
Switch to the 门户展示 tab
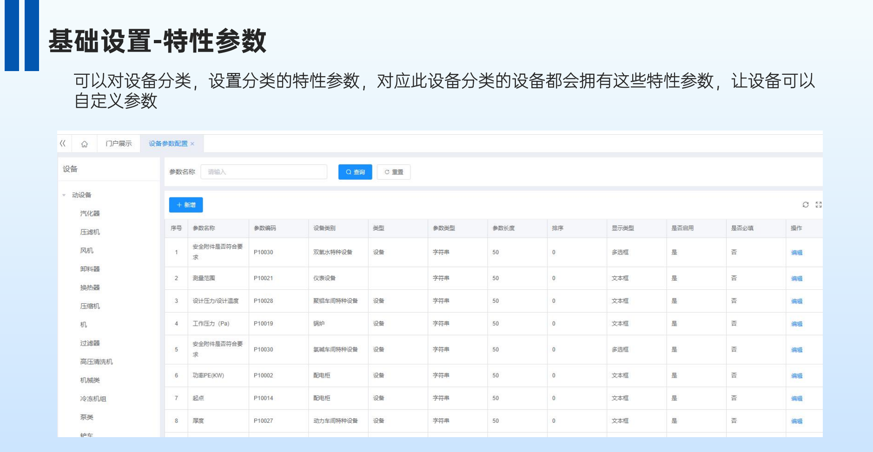coord(119,144)
